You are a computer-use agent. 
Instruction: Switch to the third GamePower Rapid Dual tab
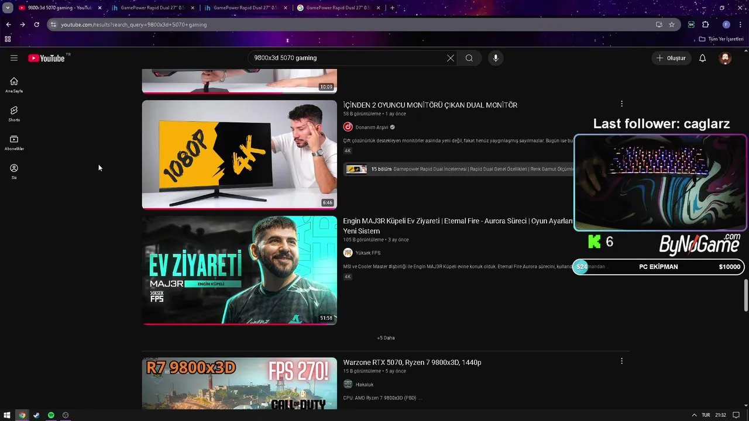click(x=246, y=8)
